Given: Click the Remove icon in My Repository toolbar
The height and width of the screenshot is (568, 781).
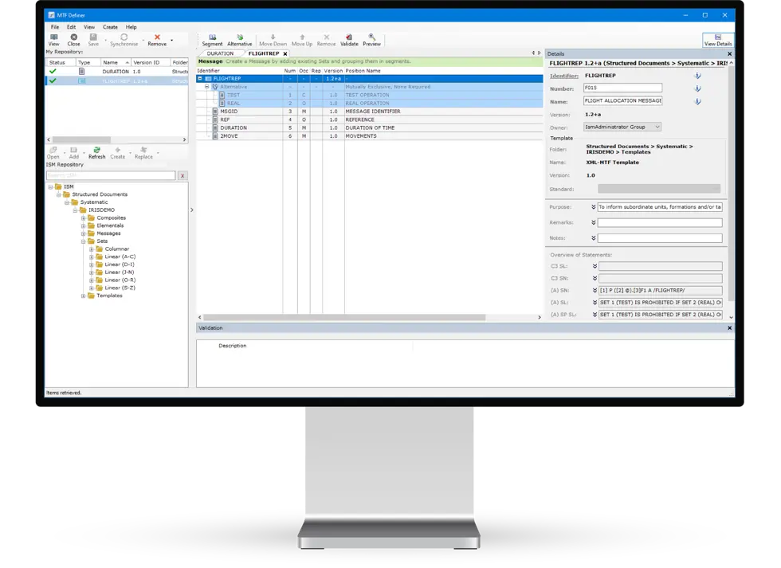Looking at the screenshot, I should (157, 38).
